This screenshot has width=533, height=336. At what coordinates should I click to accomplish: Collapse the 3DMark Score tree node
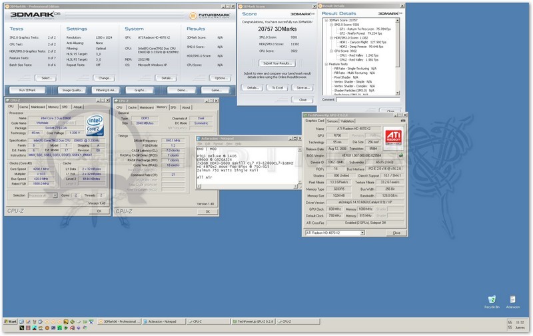coord(326,21)
